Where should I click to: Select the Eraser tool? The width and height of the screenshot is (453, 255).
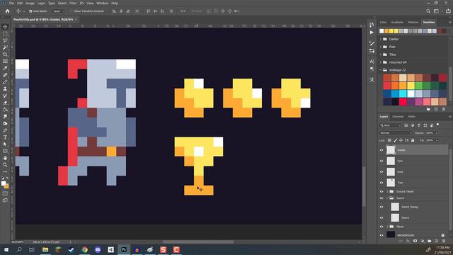click(x=5, y=103)
